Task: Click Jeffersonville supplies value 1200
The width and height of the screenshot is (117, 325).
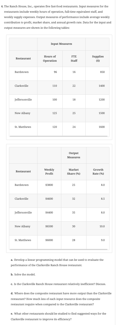Action: (x=102, y=99)
